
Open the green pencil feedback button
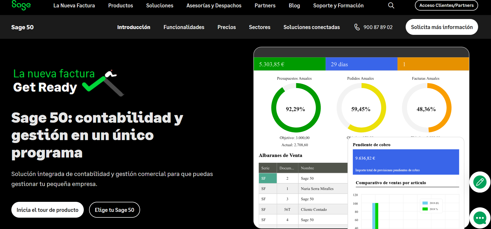[480, 182]
